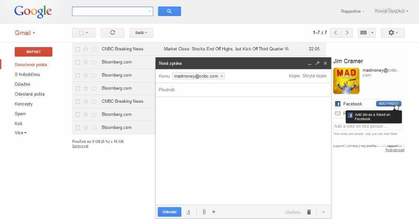Open input tools dropdown arrow beside keyboard
The image size is (419, 219).
pyautogui.click(x=372, y=33)
